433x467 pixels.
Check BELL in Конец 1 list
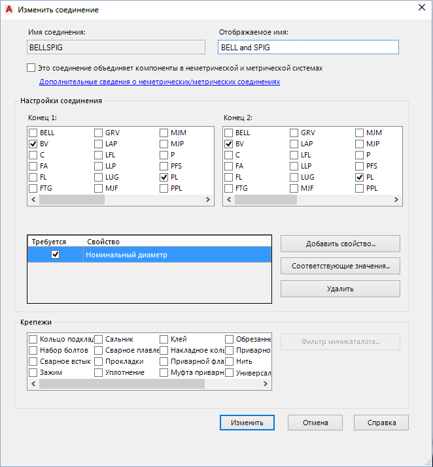(x=33, y=133)
